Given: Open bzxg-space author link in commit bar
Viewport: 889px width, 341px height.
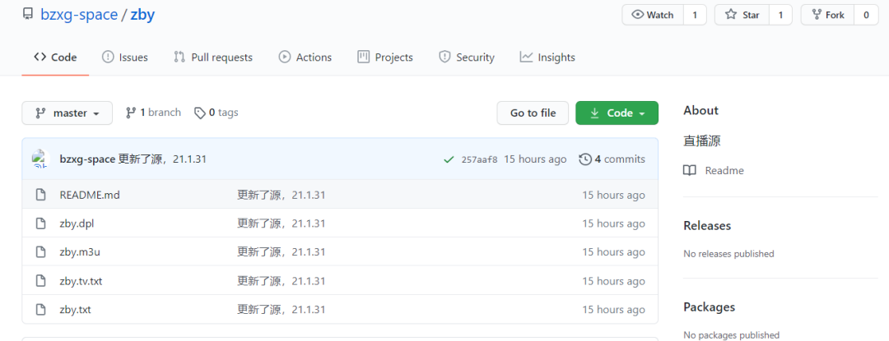Looking at the screenshot, I should (87, 159).
